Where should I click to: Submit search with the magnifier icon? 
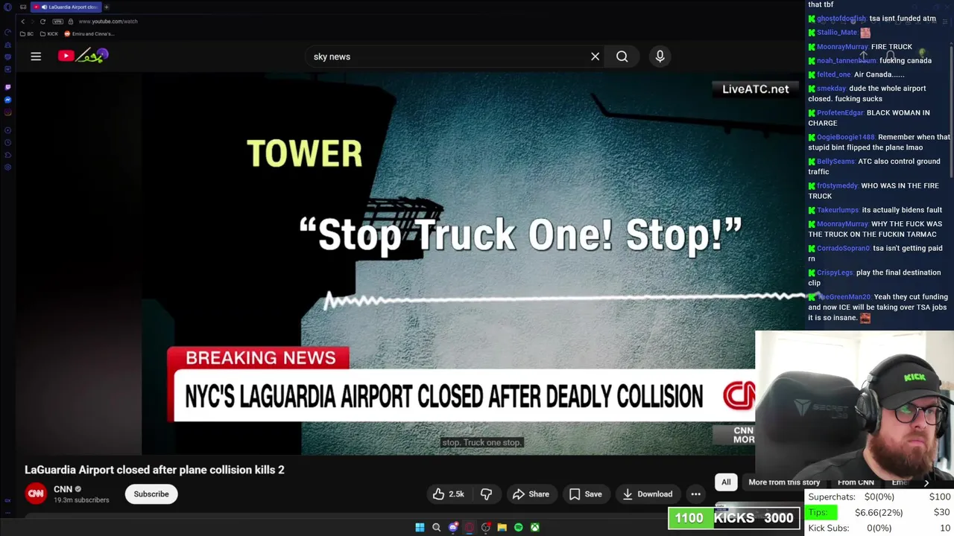(622, 57)
